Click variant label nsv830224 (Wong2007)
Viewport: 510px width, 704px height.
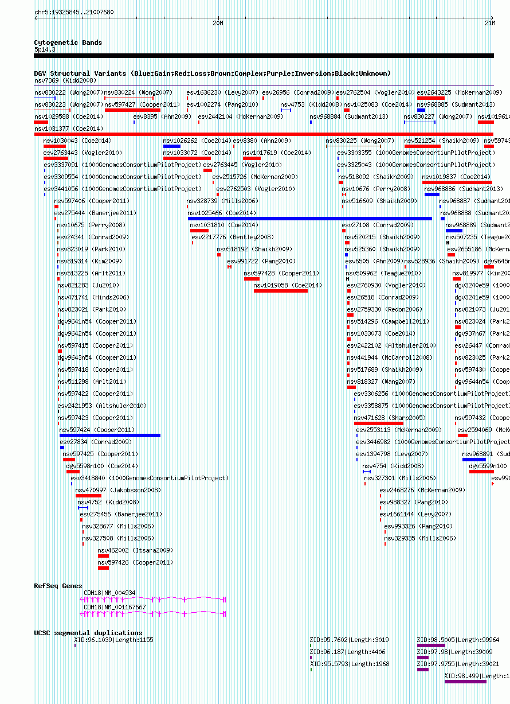(138, 92)
